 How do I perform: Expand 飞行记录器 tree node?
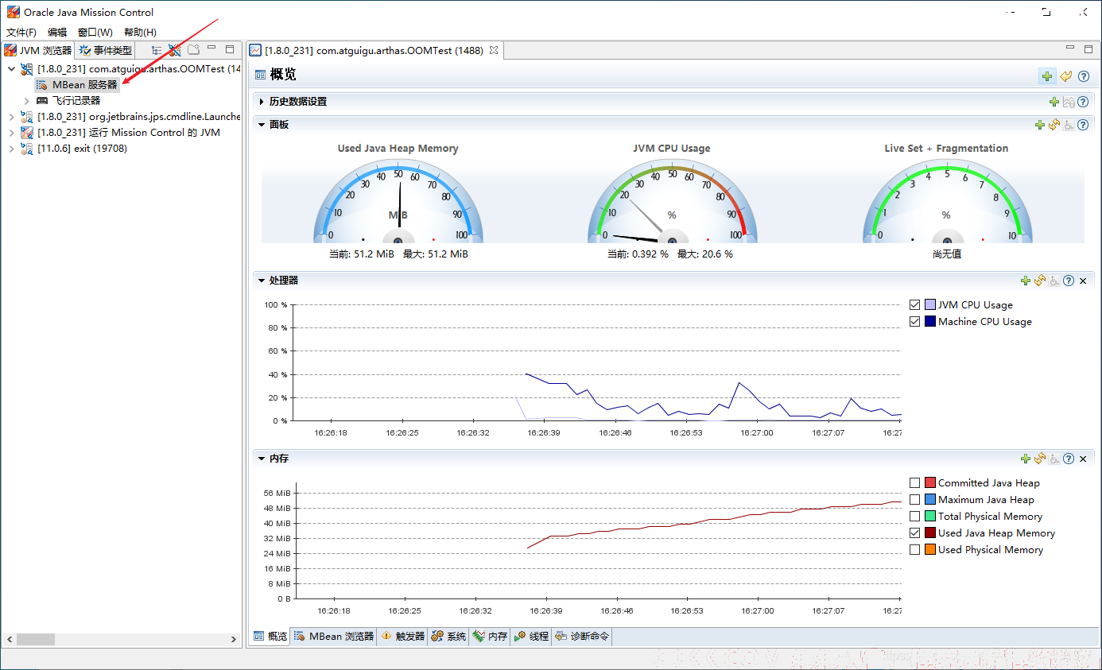pos(26,101)
